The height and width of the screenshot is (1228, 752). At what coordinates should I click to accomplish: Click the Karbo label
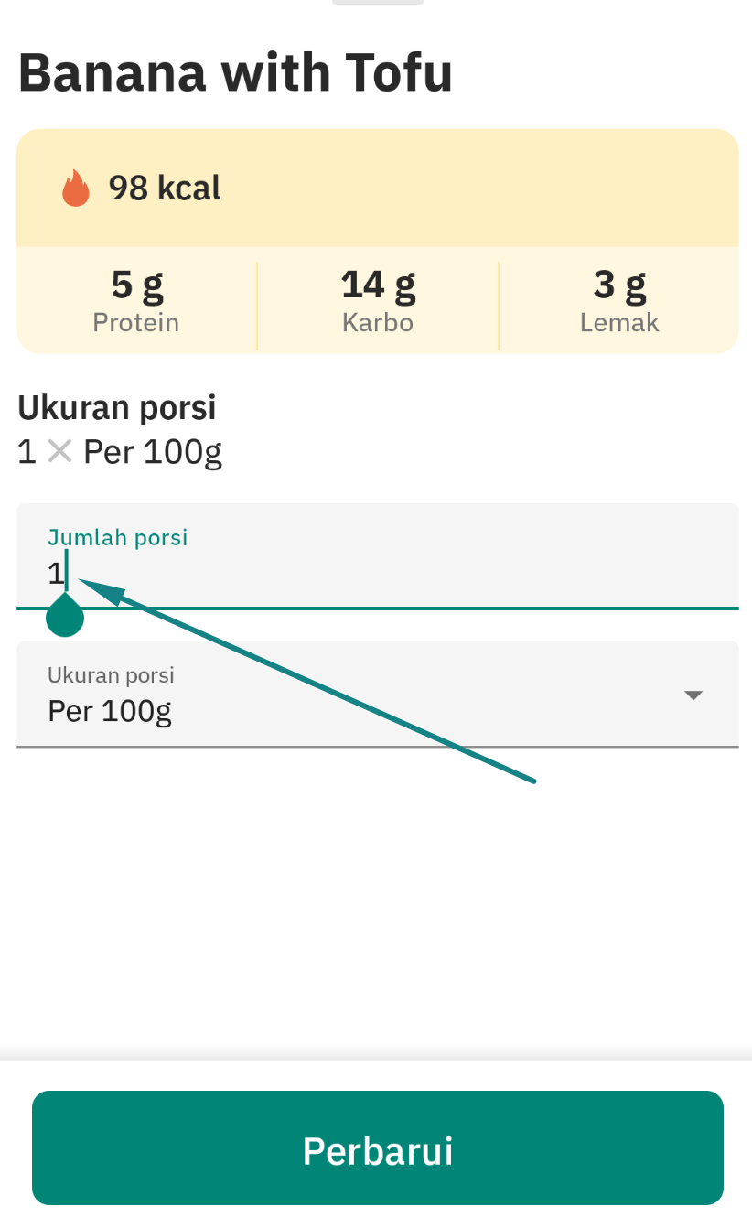point(378,322)
